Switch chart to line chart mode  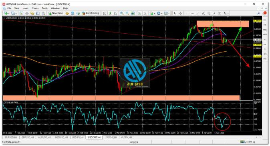click(x=115, y=13)
